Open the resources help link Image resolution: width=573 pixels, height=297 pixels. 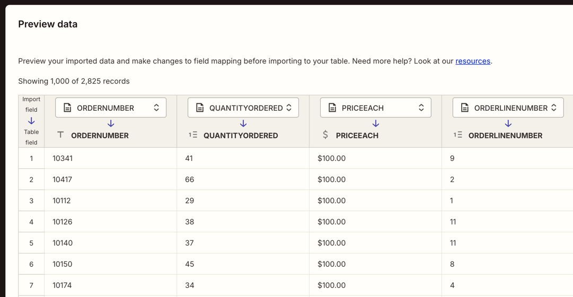472,61
